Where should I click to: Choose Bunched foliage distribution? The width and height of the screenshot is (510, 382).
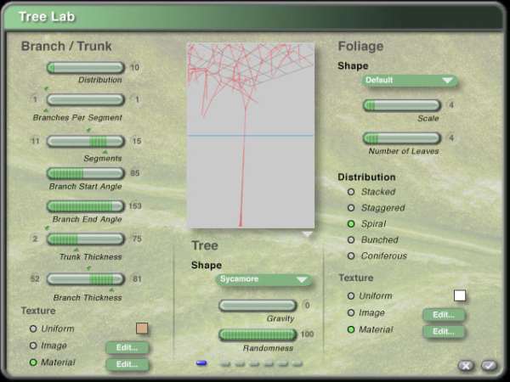click(351, 239)
